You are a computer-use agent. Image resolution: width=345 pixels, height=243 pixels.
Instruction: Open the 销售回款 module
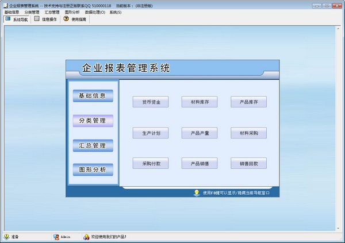[248, 163]
